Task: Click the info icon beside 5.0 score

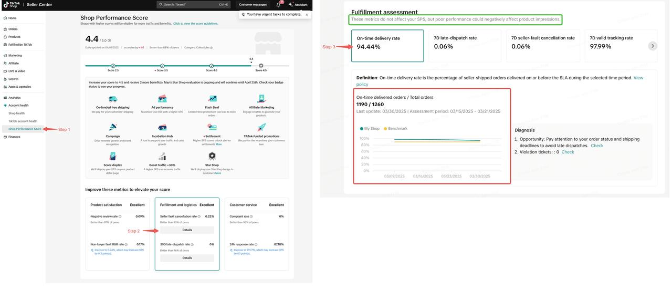Action: coord(110,40)
